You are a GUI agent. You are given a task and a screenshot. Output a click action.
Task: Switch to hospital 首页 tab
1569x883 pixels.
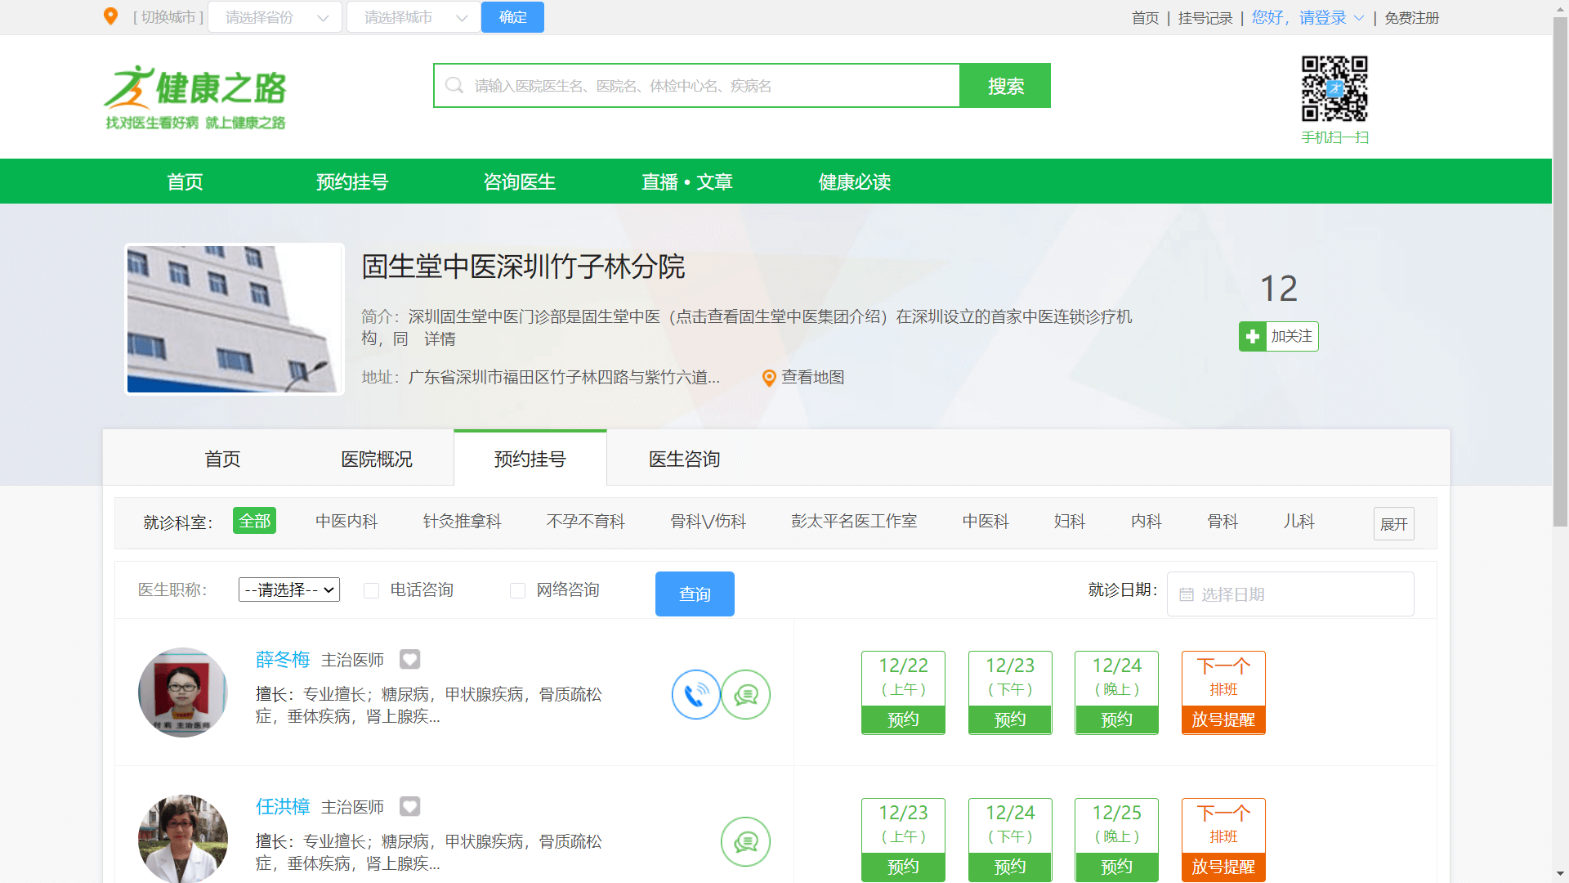(222, 459)
